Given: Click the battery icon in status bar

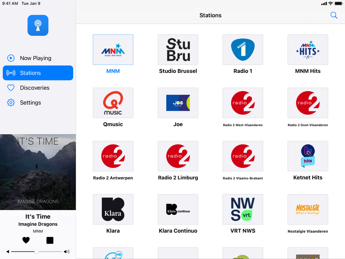Looking at the screenshot, I should [339, 3].
